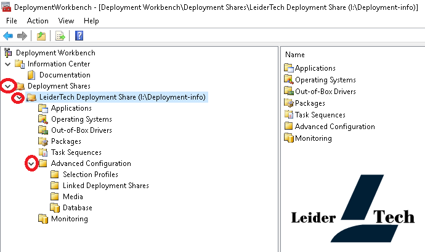Click the Operating Systems icon in Name list

[289, 79]
